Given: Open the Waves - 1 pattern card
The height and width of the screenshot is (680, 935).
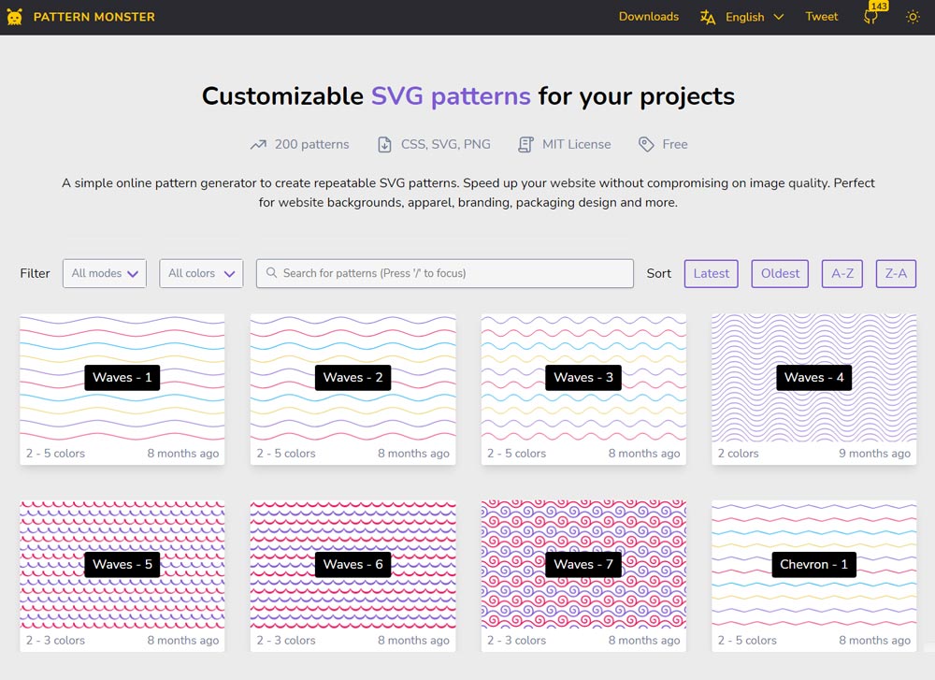Looking at the screenshot, I should click(122, 389).
